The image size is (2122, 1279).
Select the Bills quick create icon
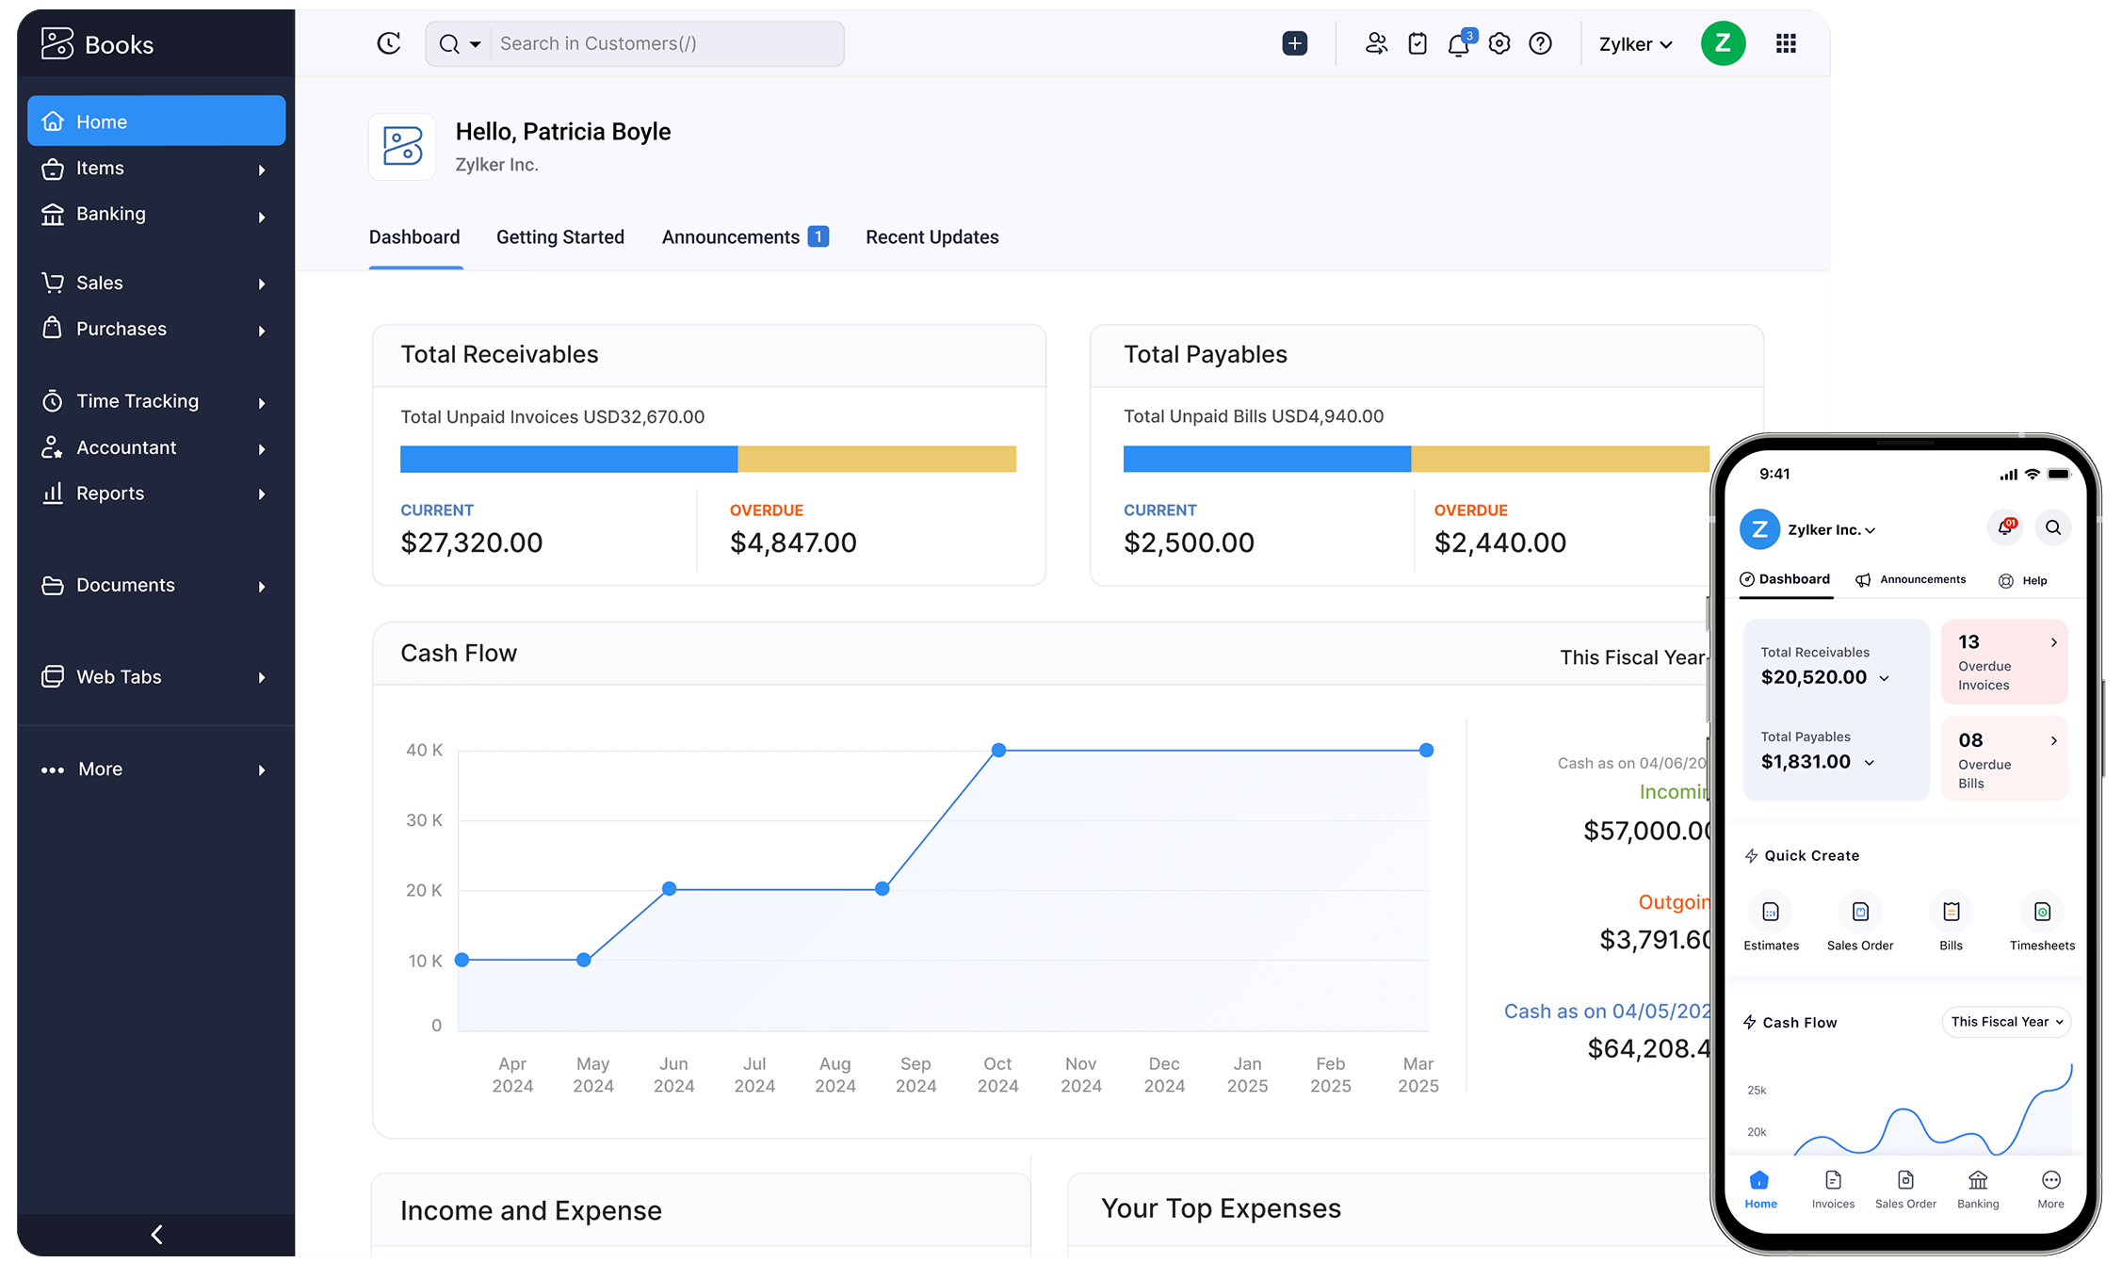pos(1951,912)
